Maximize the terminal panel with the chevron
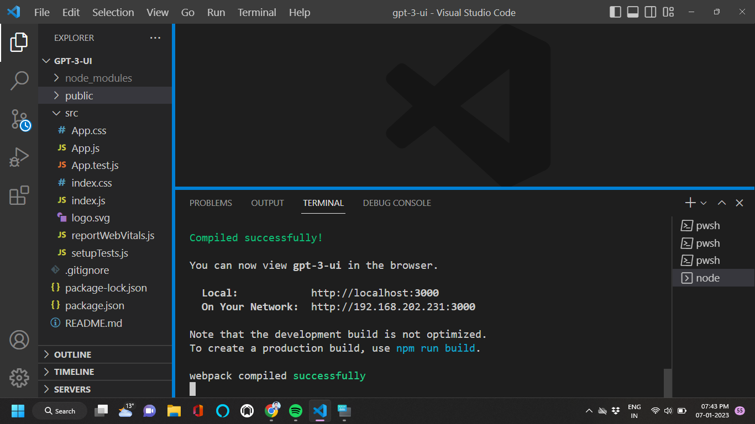Screen dimensions: 755x424 tap(721, 203)
